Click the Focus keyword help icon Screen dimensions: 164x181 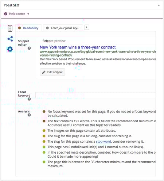click(29, 99)
